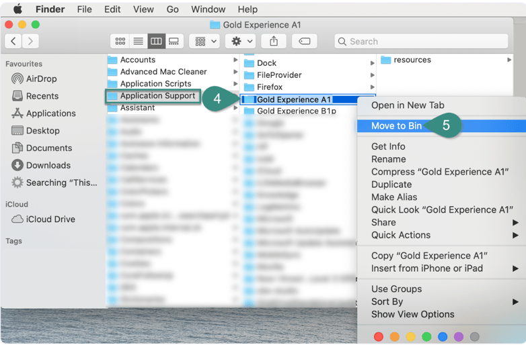Go back with the back arrow

coord(13,41)
